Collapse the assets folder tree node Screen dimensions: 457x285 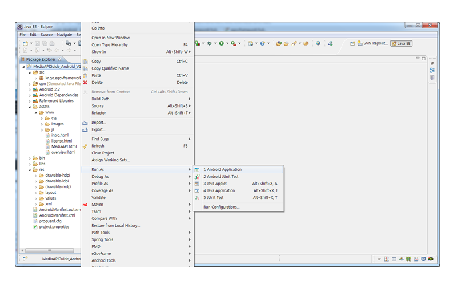[30, 107]
